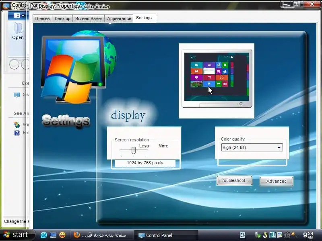Click the wand tray icon
The width and height of the screenshot is (322, 241).
(294, 235)
